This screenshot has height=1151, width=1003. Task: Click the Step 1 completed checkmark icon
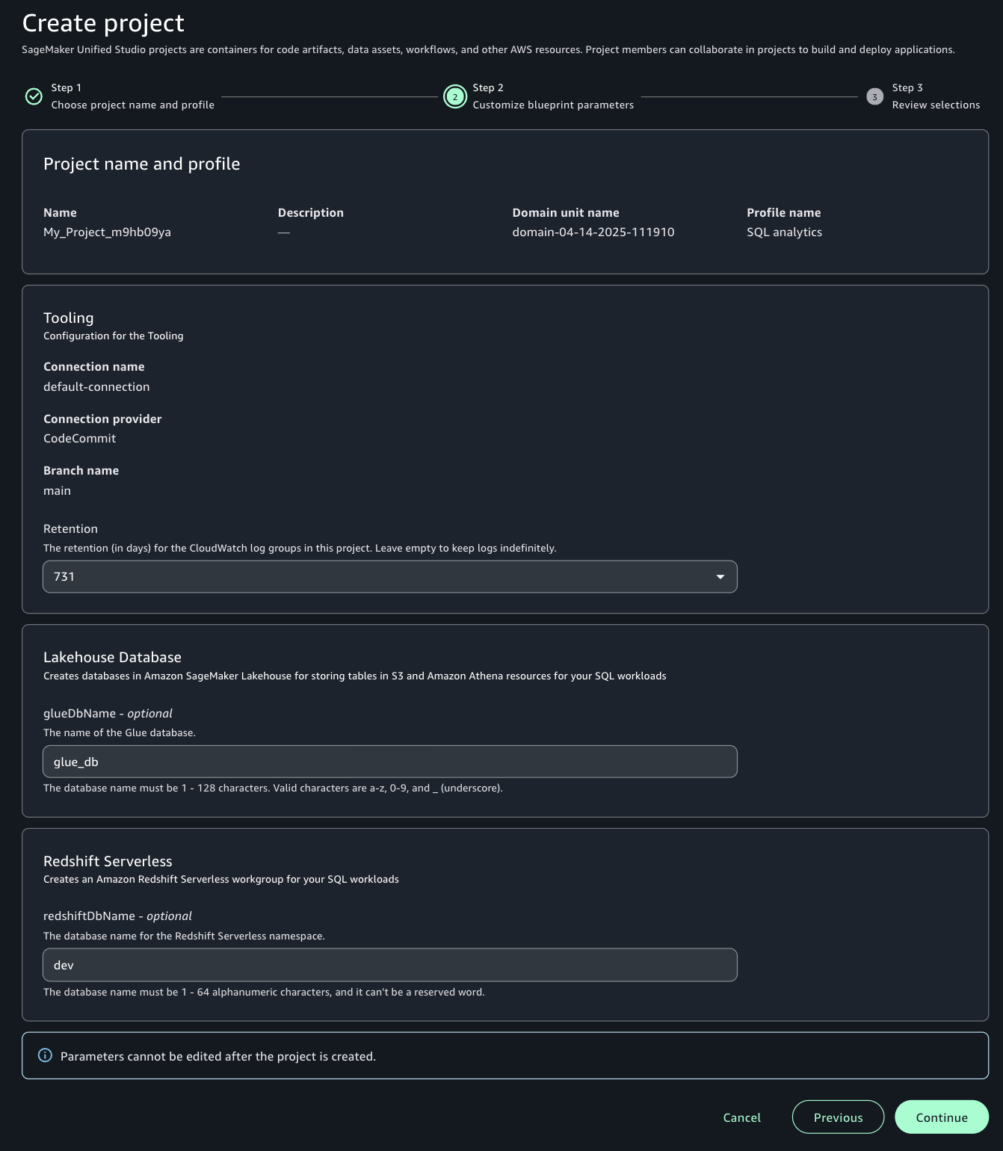point(34,96)
